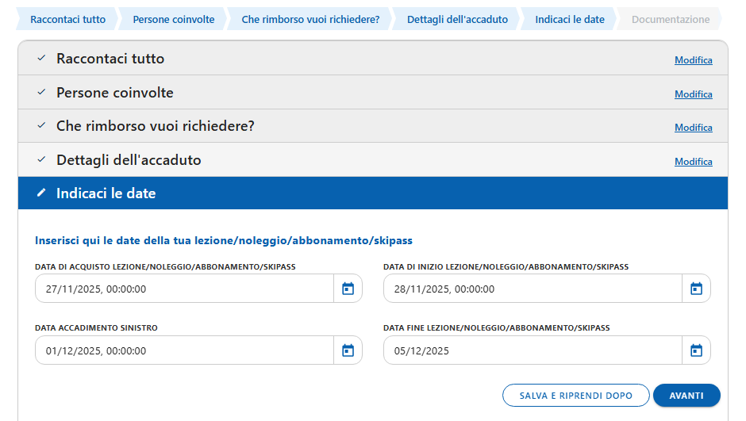Click Modifica link for Dettagli dell'accaduto
The width and height of the screenshot is (746, 421).
(x=693, y=162)
